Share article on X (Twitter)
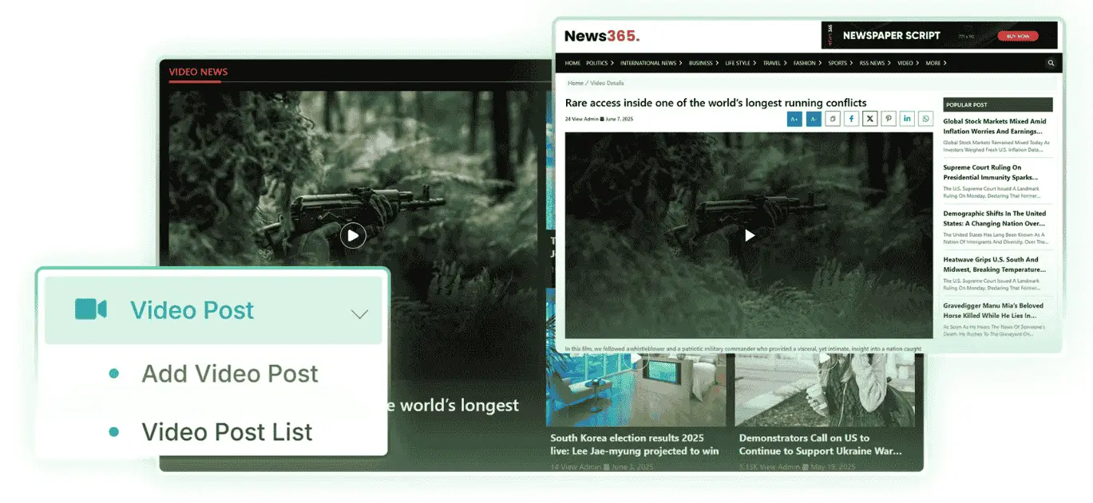Screen dimensions: 1093x503 pyautogui.click(x=869, y=119)
